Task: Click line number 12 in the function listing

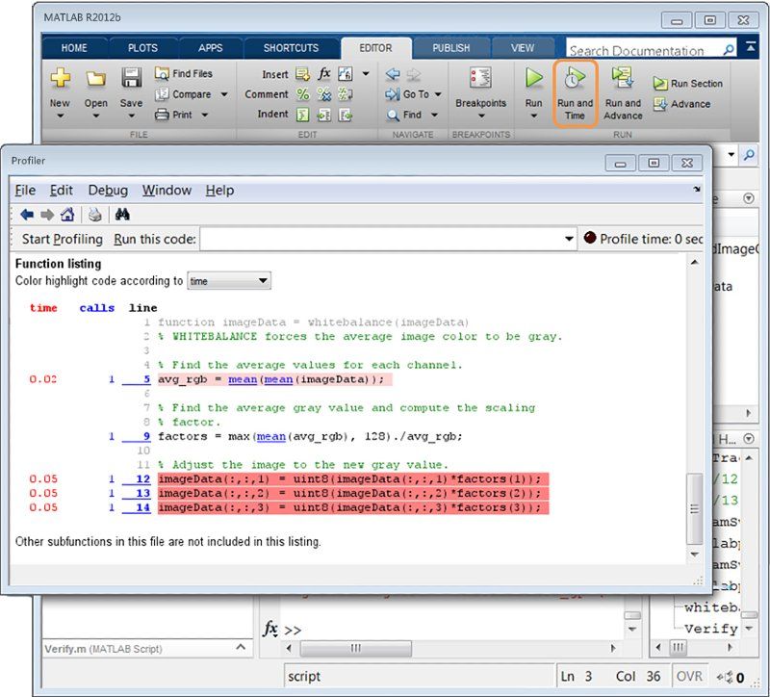Action: coord(141,478)
